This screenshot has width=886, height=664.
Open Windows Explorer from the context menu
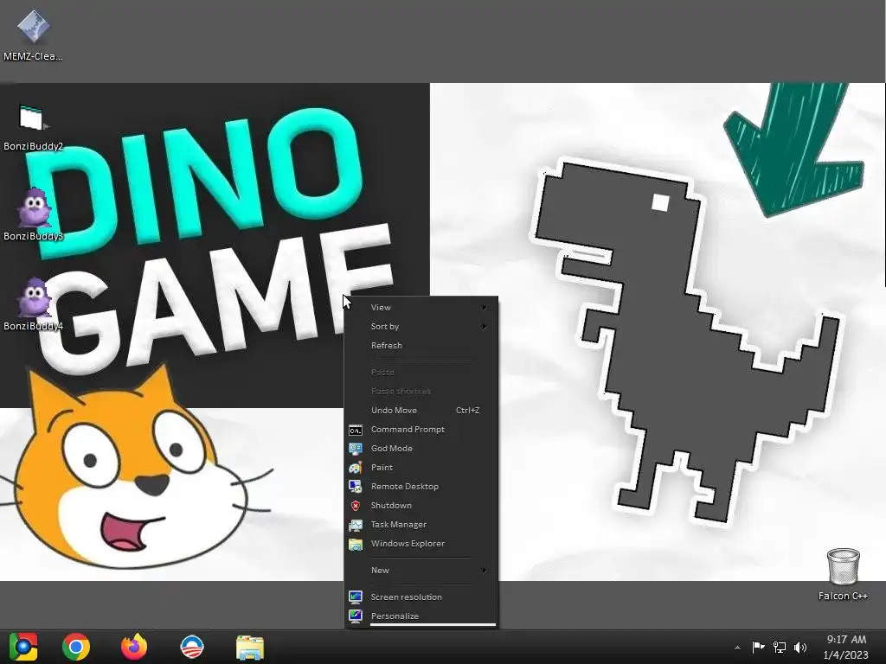pyautogui.click(x=421, y=543)
